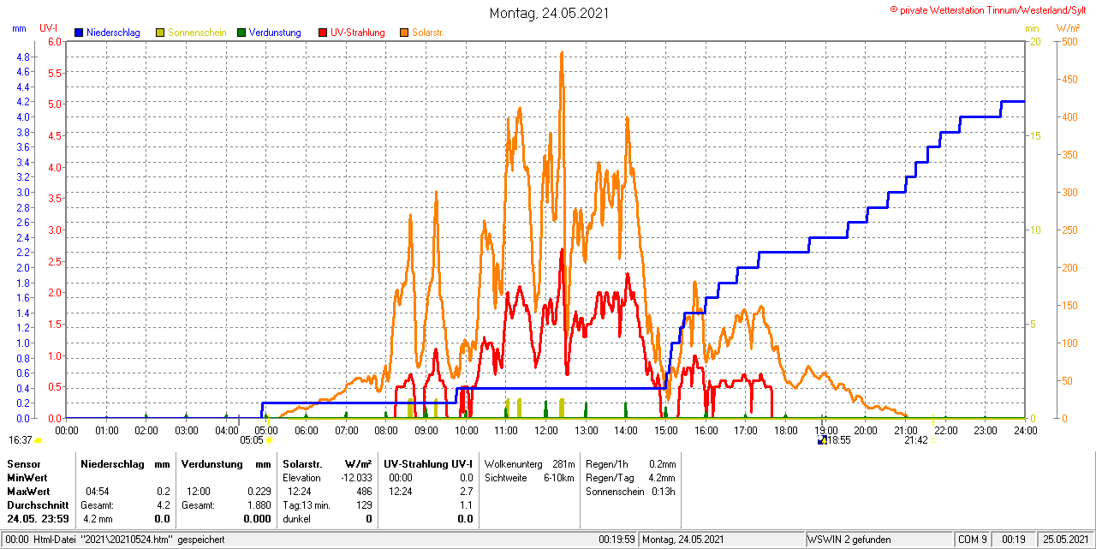Click the Sensor header in the table
The height and width of the screenshot is (549, 1096).
click(23, 463)
